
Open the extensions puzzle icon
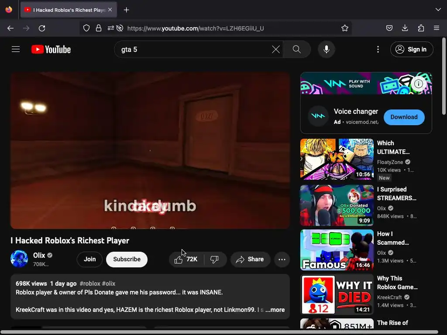(x=421, y=28)
